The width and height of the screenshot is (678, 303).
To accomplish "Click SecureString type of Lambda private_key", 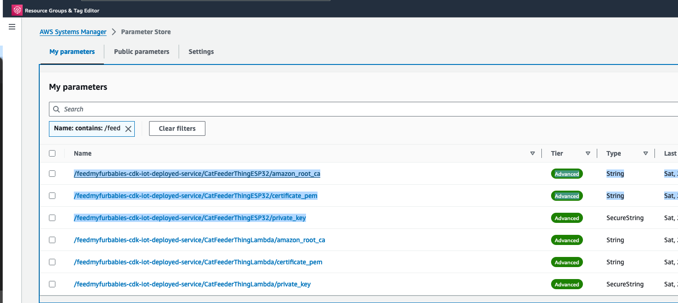I will point(625,284).
